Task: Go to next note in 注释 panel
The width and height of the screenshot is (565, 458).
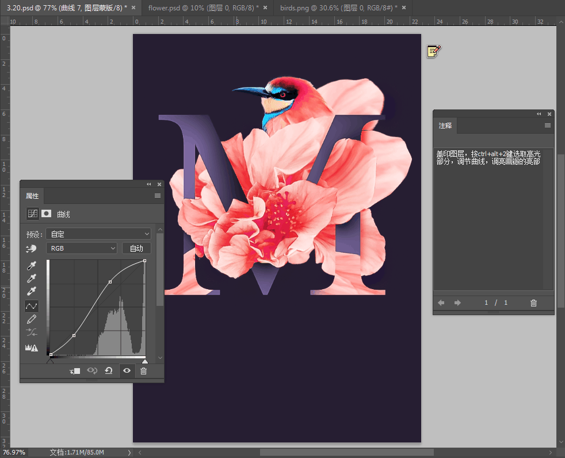Action: click(x=457, y=302)
